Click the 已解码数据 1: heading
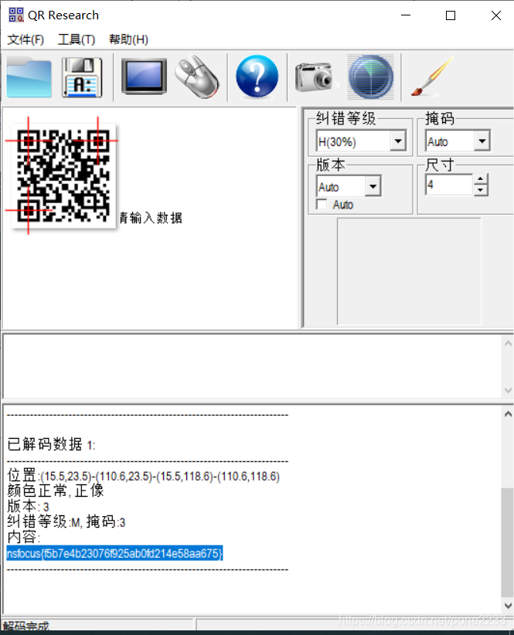This screenshot has width=514, height=635. pyautogui.click(x=51, y=445)
